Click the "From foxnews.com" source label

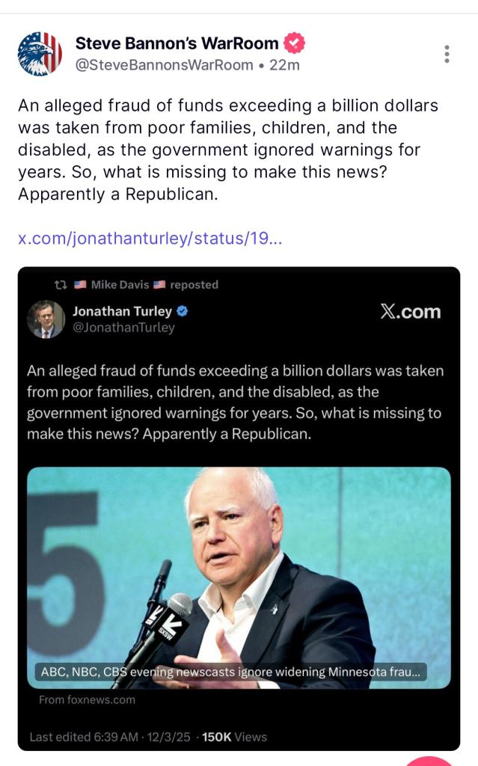tap(87, 700)
